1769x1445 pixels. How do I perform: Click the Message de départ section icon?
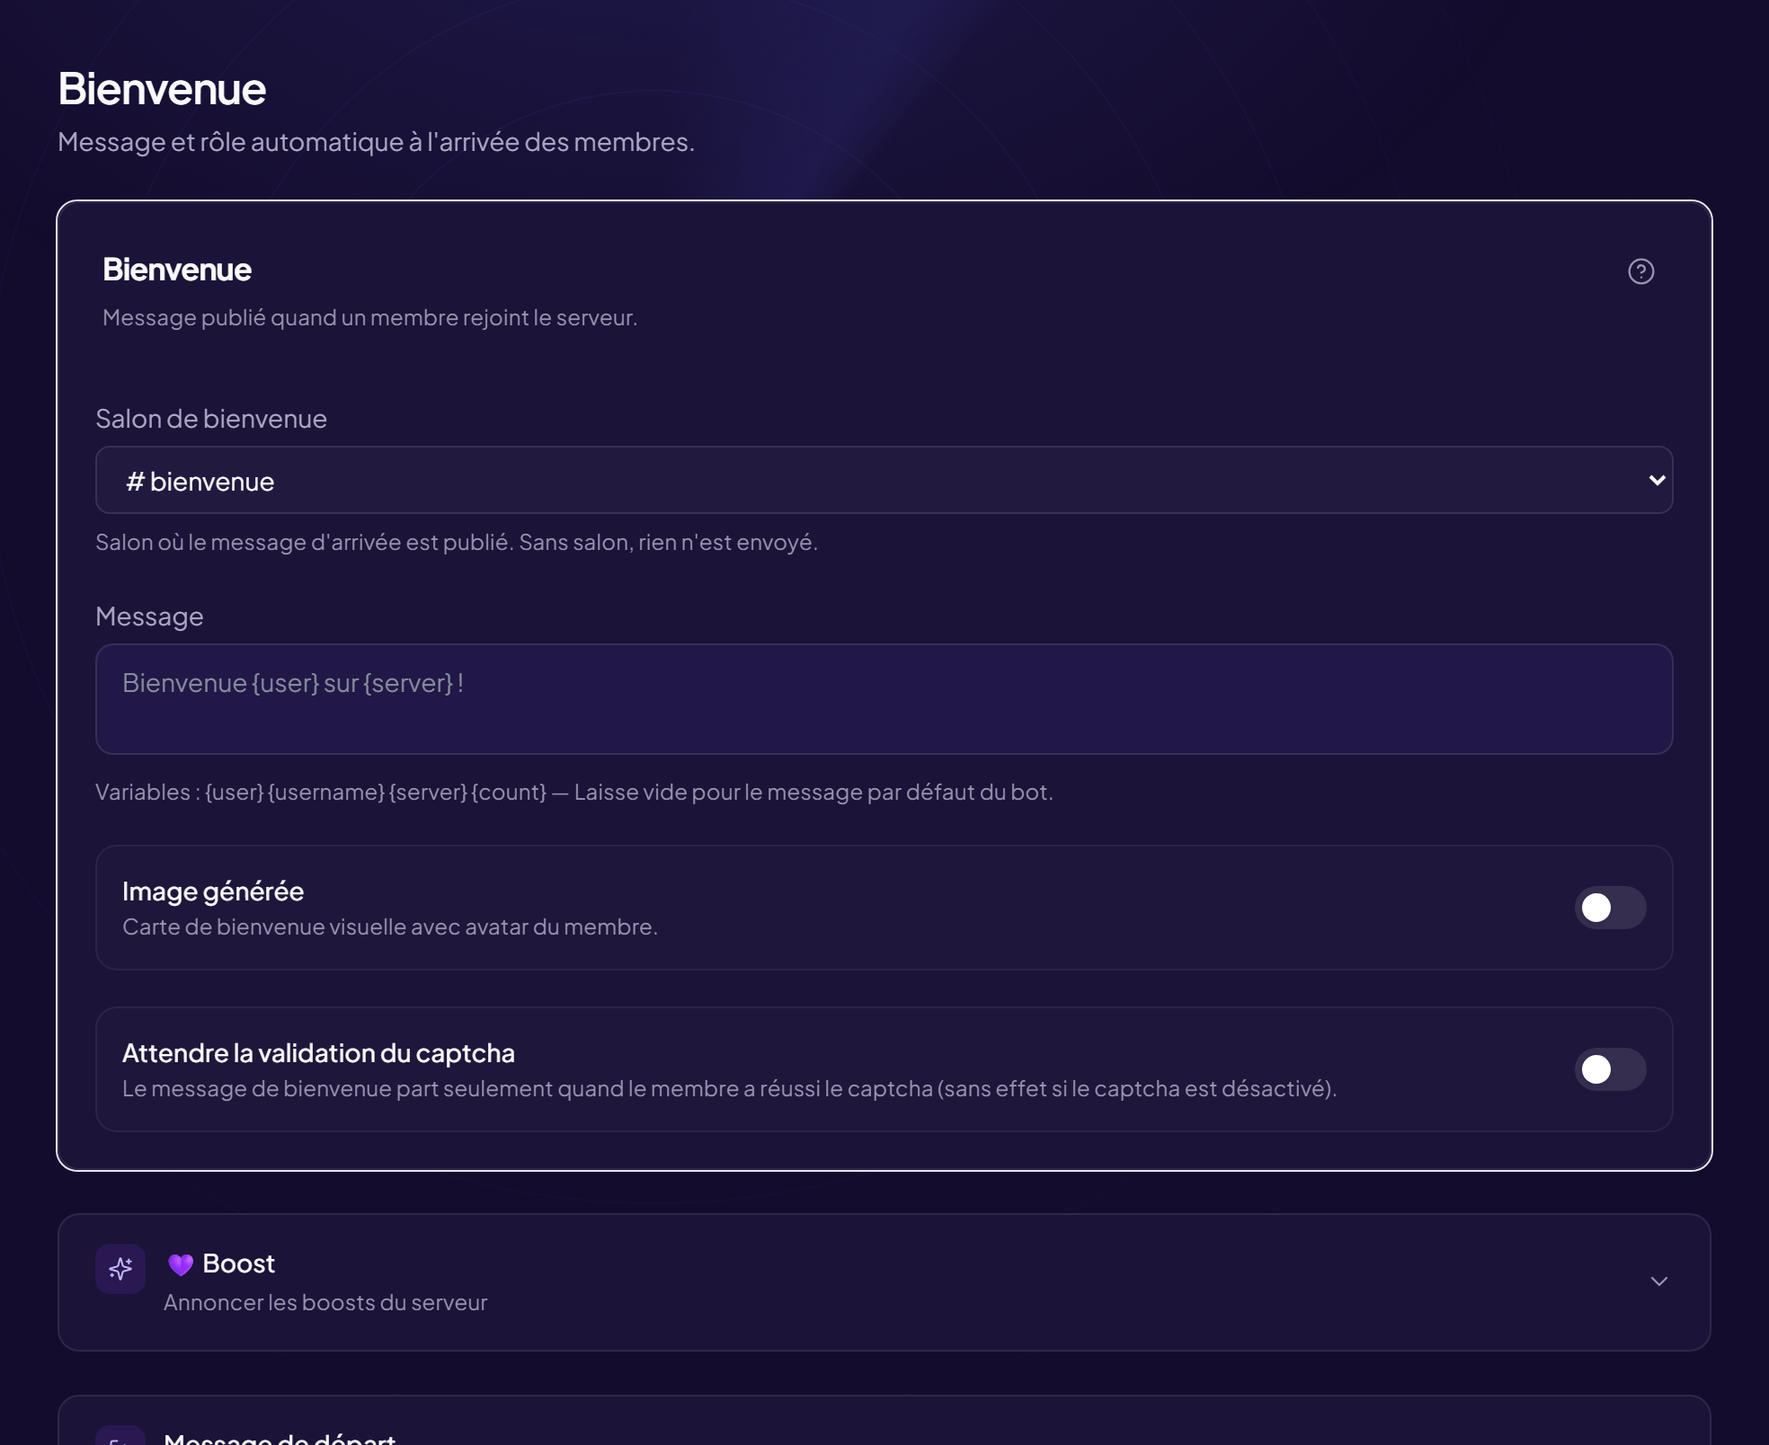tap(120, 1436)
